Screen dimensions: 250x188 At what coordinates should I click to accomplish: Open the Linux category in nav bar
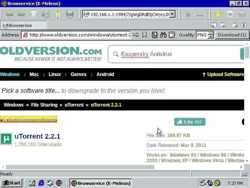55,74
